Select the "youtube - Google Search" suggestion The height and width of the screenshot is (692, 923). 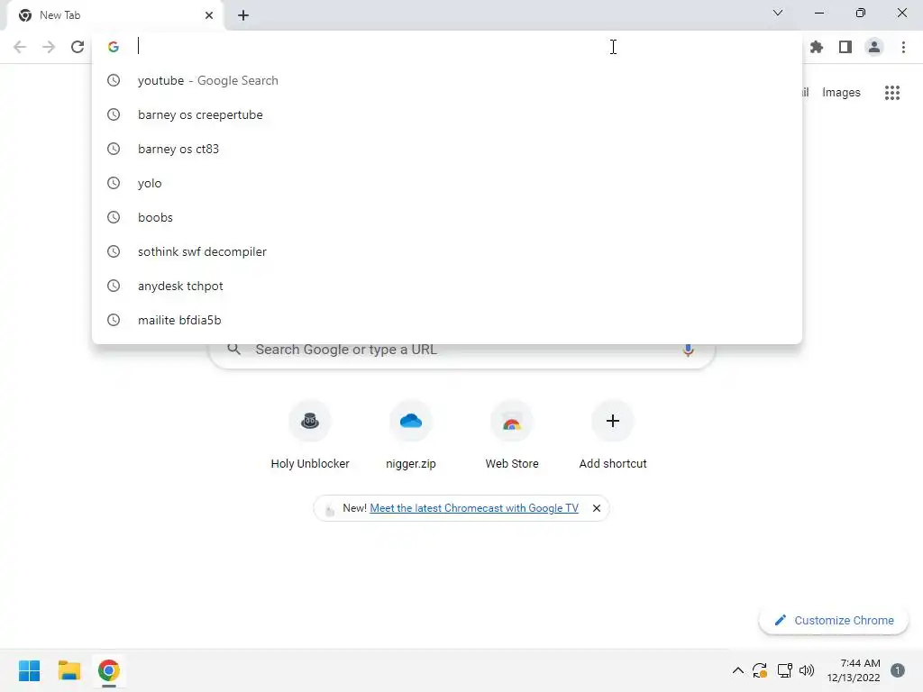point(447,80)
